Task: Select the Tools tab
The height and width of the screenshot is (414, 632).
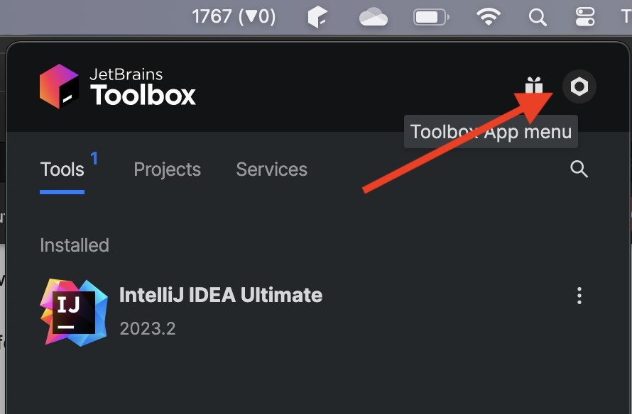Action: tap(62, 169)
